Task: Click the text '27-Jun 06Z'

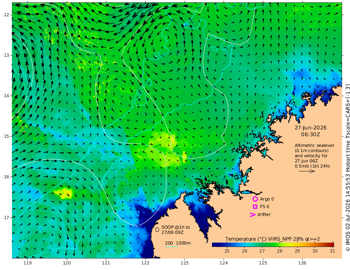Action: 306,161
